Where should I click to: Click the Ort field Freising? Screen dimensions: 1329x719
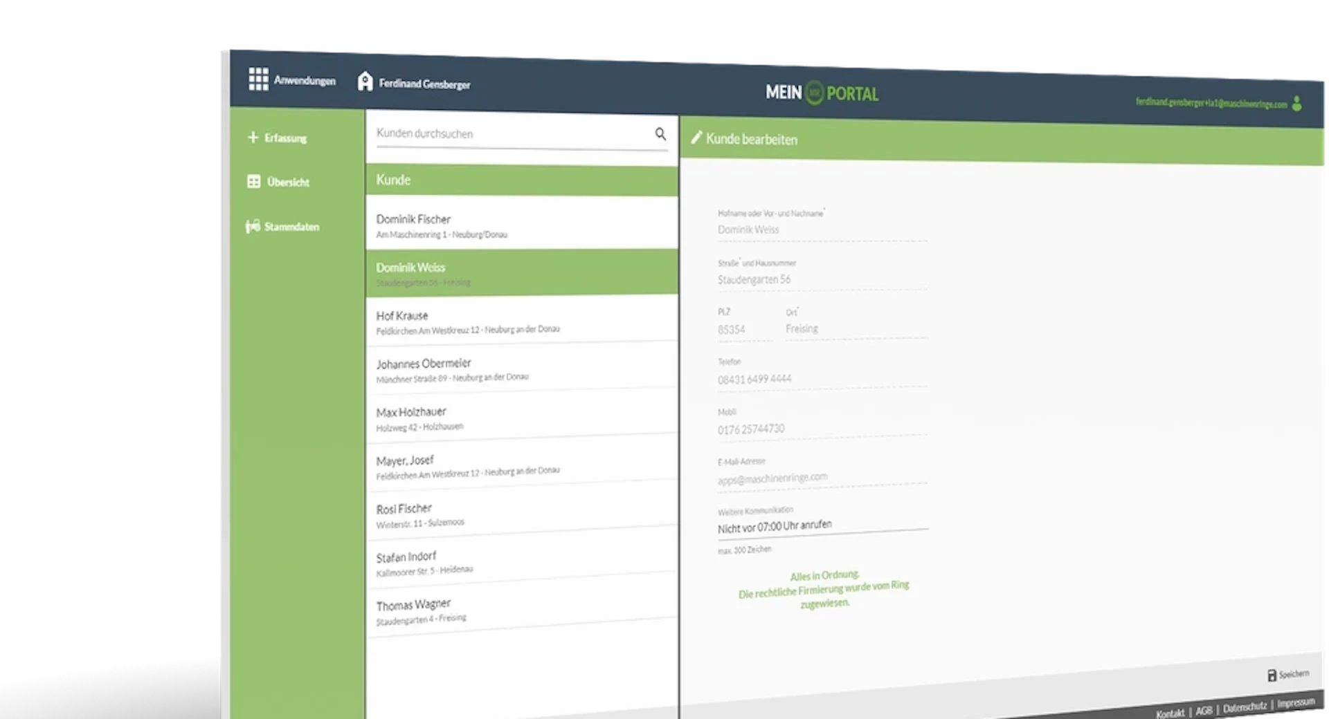(856, 328)
